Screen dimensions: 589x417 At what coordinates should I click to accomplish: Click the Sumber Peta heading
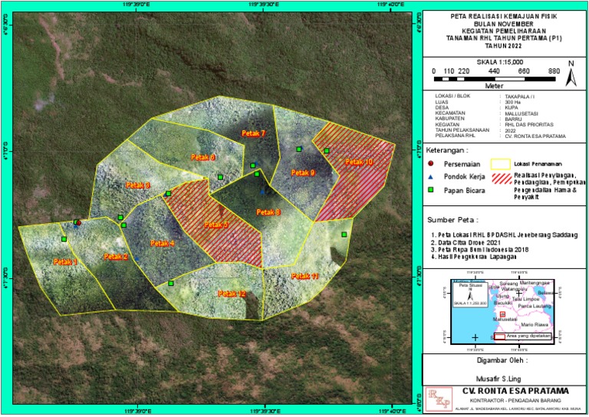click(452, 220)
